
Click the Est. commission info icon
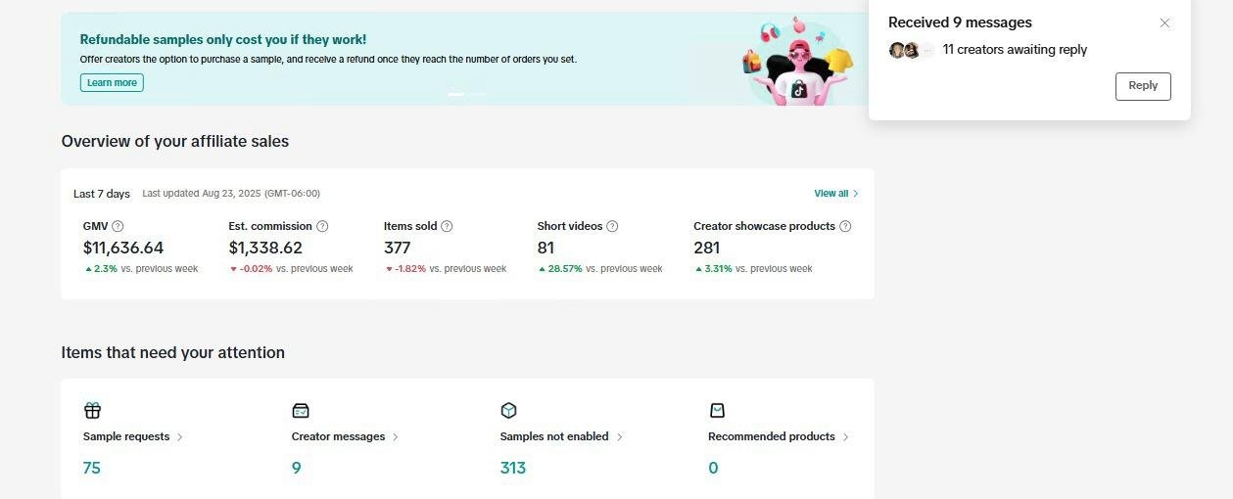click(322, 226)
